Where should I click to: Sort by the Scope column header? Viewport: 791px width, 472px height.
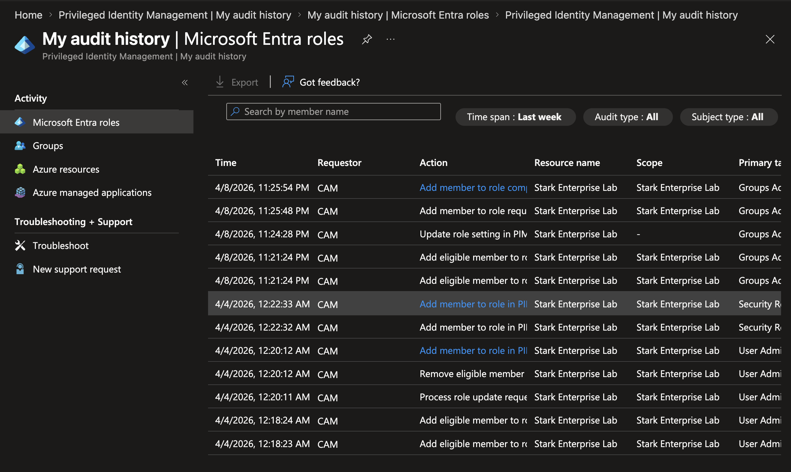tap(649, 163)
